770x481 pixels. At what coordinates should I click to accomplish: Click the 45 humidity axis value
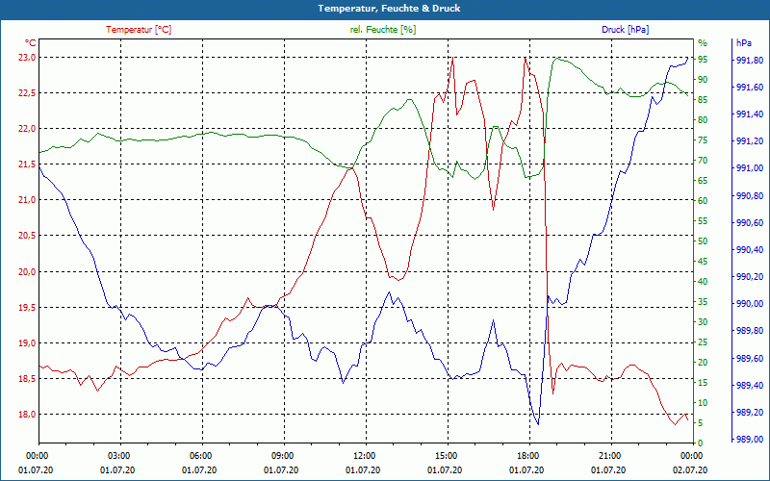pyautogui.click(x=703, y=261)
